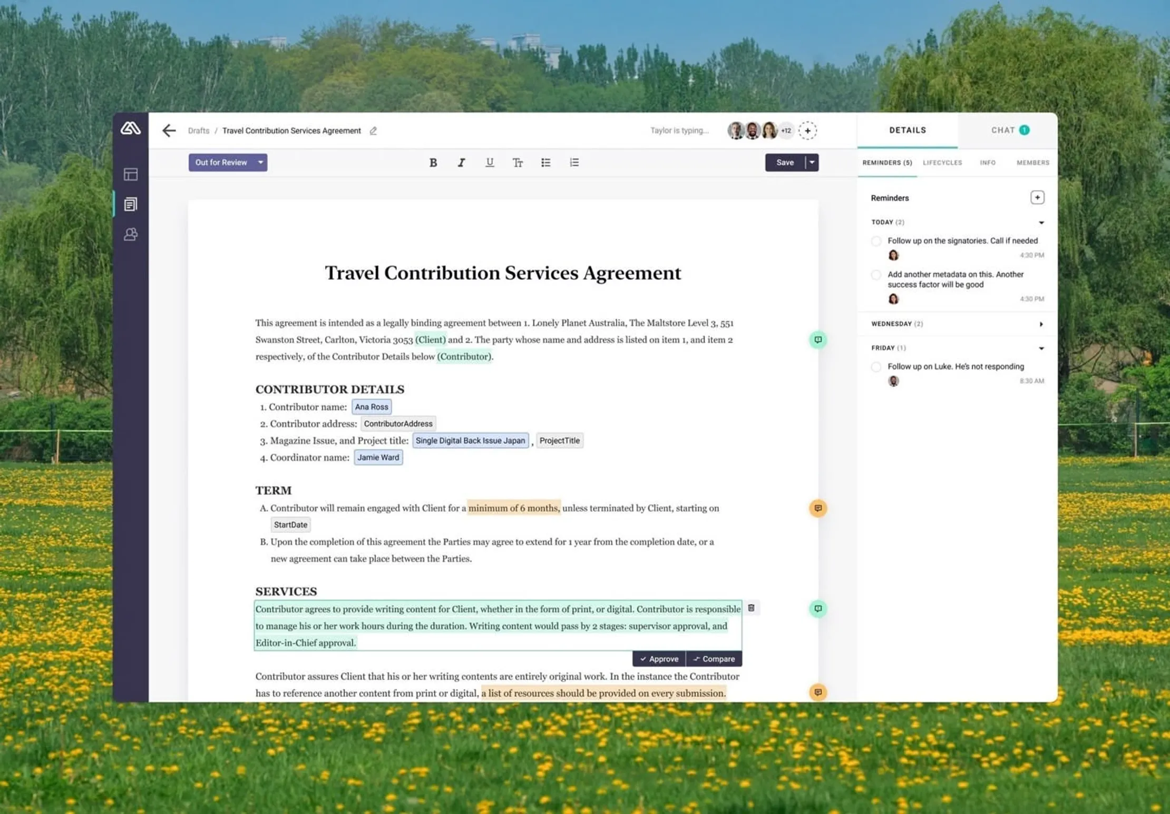Delete the highlighted Services paragraph with trash icon
The image size is (1170, 814).
tap(751, 608)
